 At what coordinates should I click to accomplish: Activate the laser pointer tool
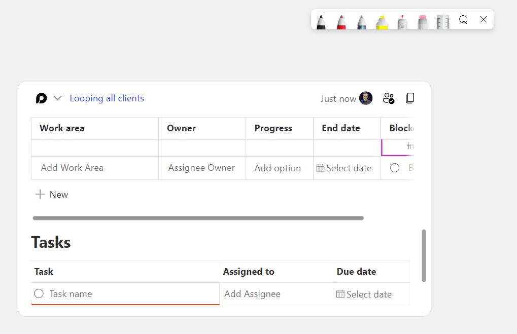pos(402,22)
